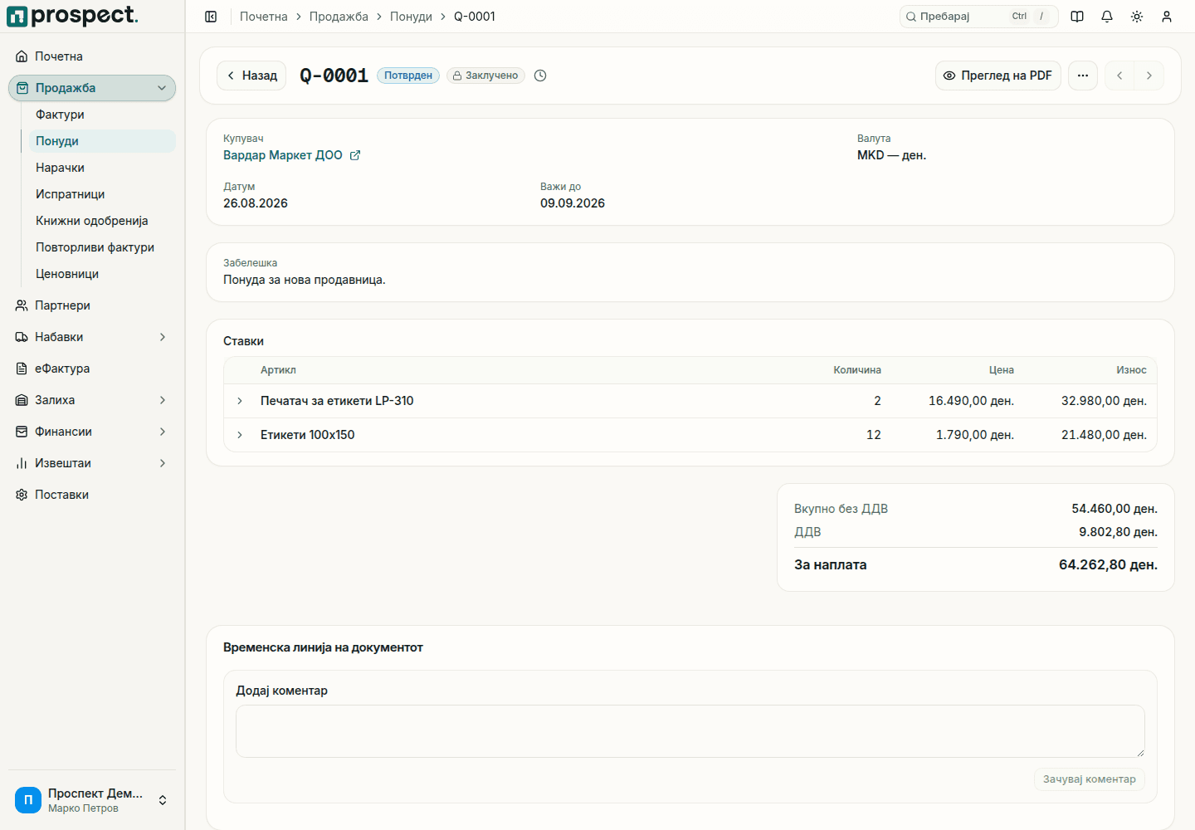This screenshot has width=1195, height=830.
Task: Click the Потврден status badge
Action: 408,76
